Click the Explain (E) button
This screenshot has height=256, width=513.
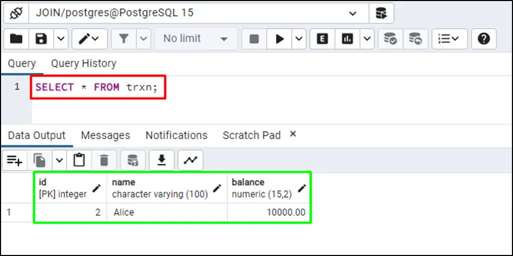[322, 39]
